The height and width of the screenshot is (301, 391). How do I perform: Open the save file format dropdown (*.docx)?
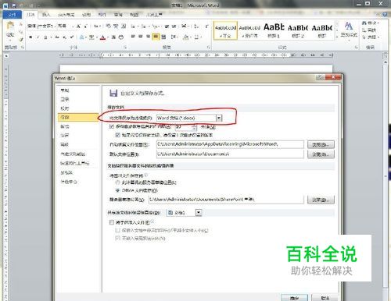click(x=219, y=118)
